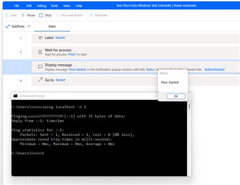Viewport: 240px width, 185px height.
Task: Open the Edit menu
Action: click(29, 6)
